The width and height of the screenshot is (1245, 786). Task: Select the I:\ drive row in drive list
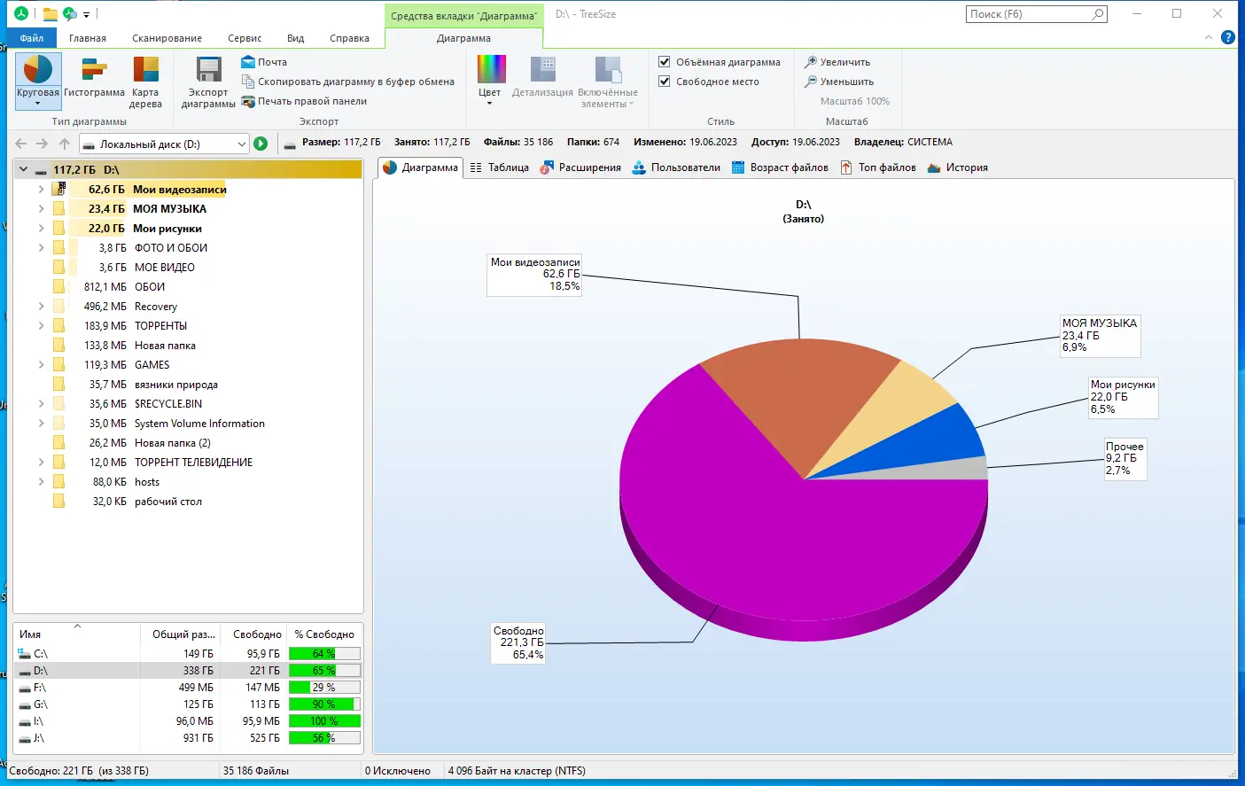point(187,721)
